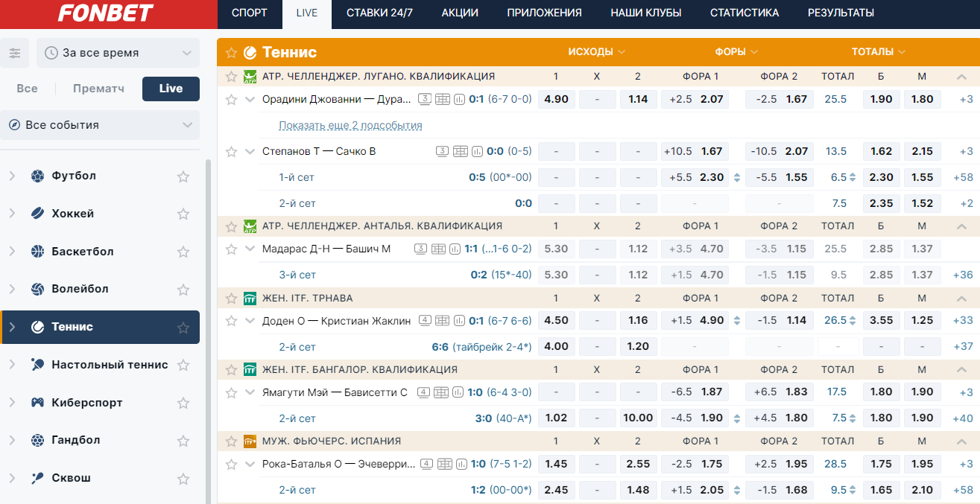This screenshot has height=504, width=980.
Task: Open the statistics icon for Степанов Т — Сачко В
Action: point(478,151)
